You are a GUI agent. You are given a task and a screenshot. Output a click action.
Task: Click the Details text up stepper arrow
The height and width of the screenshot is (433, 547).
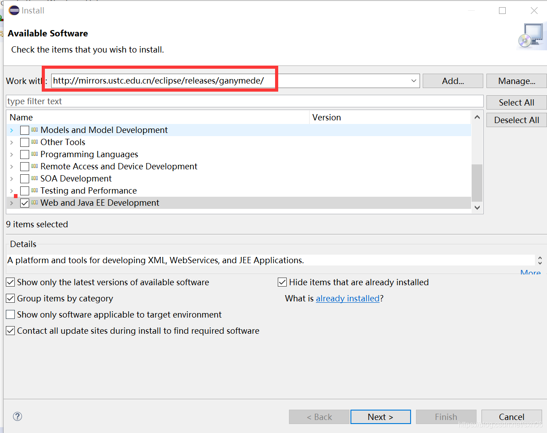click(540, 258)
